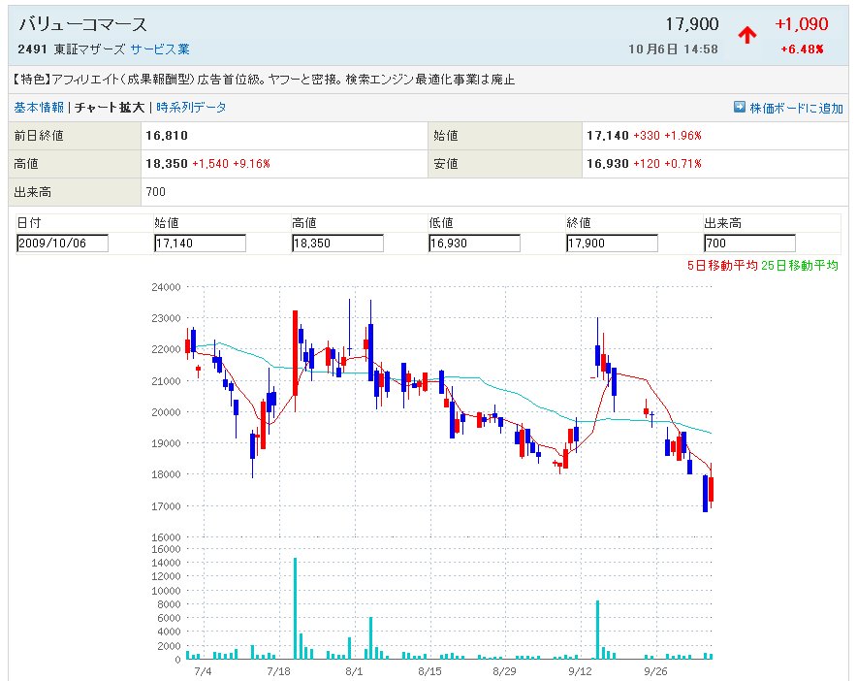The width and height of the screenshot is (857, 681).
Task: Click the tallest volume bar near 7/18
Action: click(295, 609)
